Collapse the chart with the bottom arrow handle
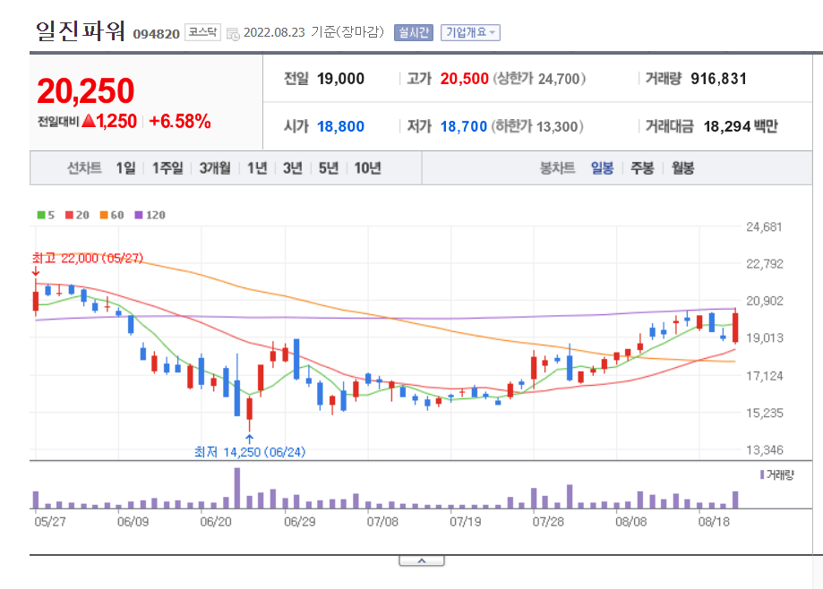Image resolution: width=823 pixels, height=589 pixels. pyautogui.click(x=422, y=561)
